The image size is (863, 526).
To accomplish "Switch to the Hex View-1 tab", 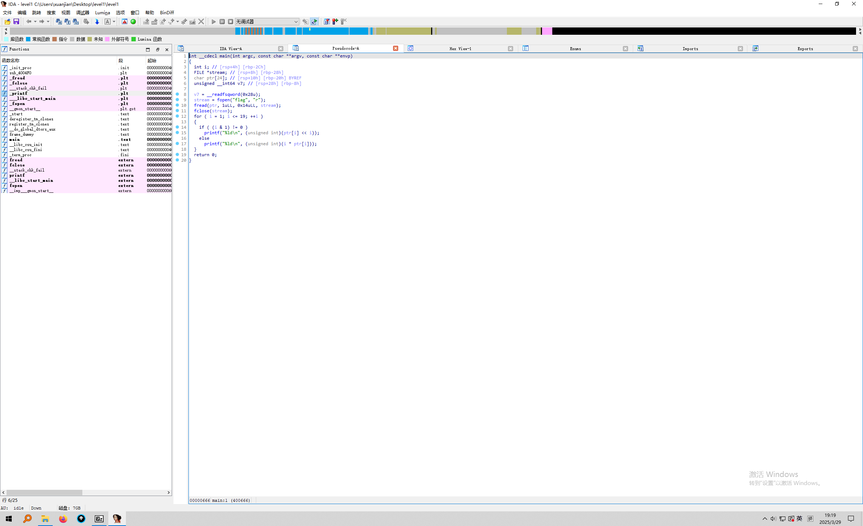I will pos(460,49).
